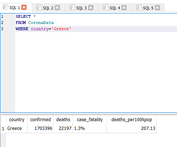Screen dimensions: 177x147
Task: Close the SQL 2 tab
Action: pos(57,8)
